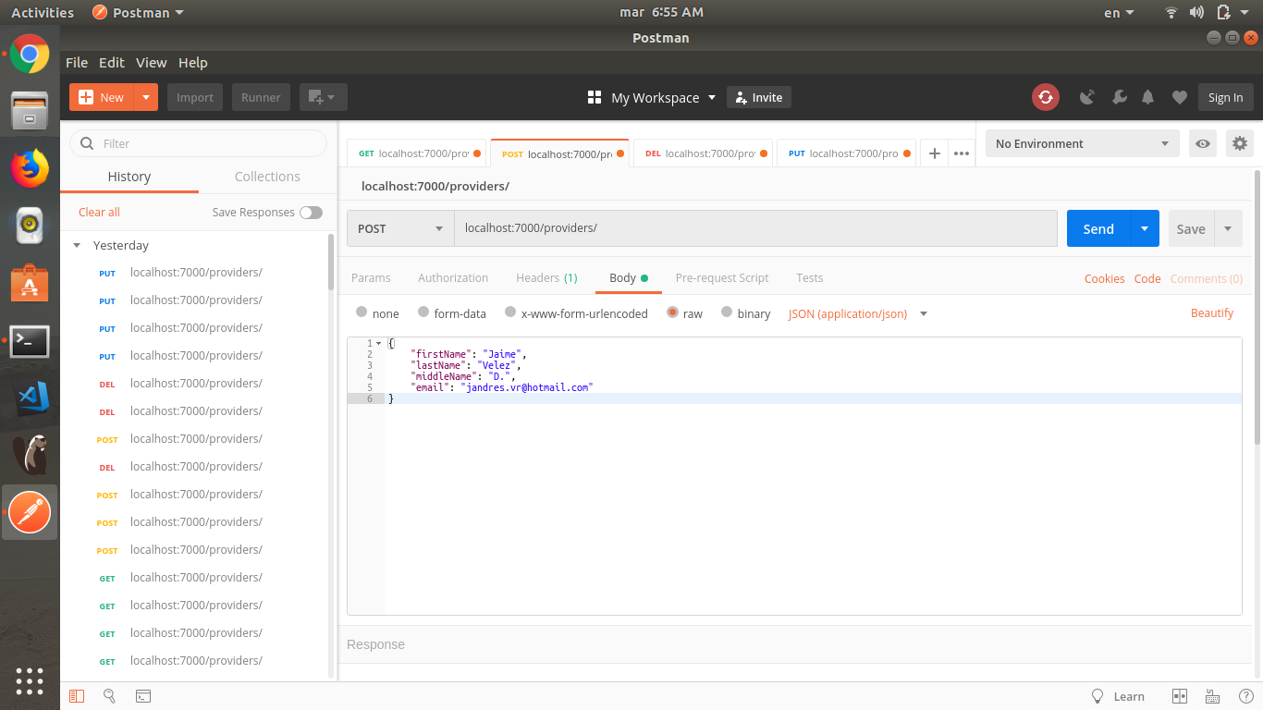
Task: Click the Beautify link
Action: pyautogui.click(x=1212, y=313)
